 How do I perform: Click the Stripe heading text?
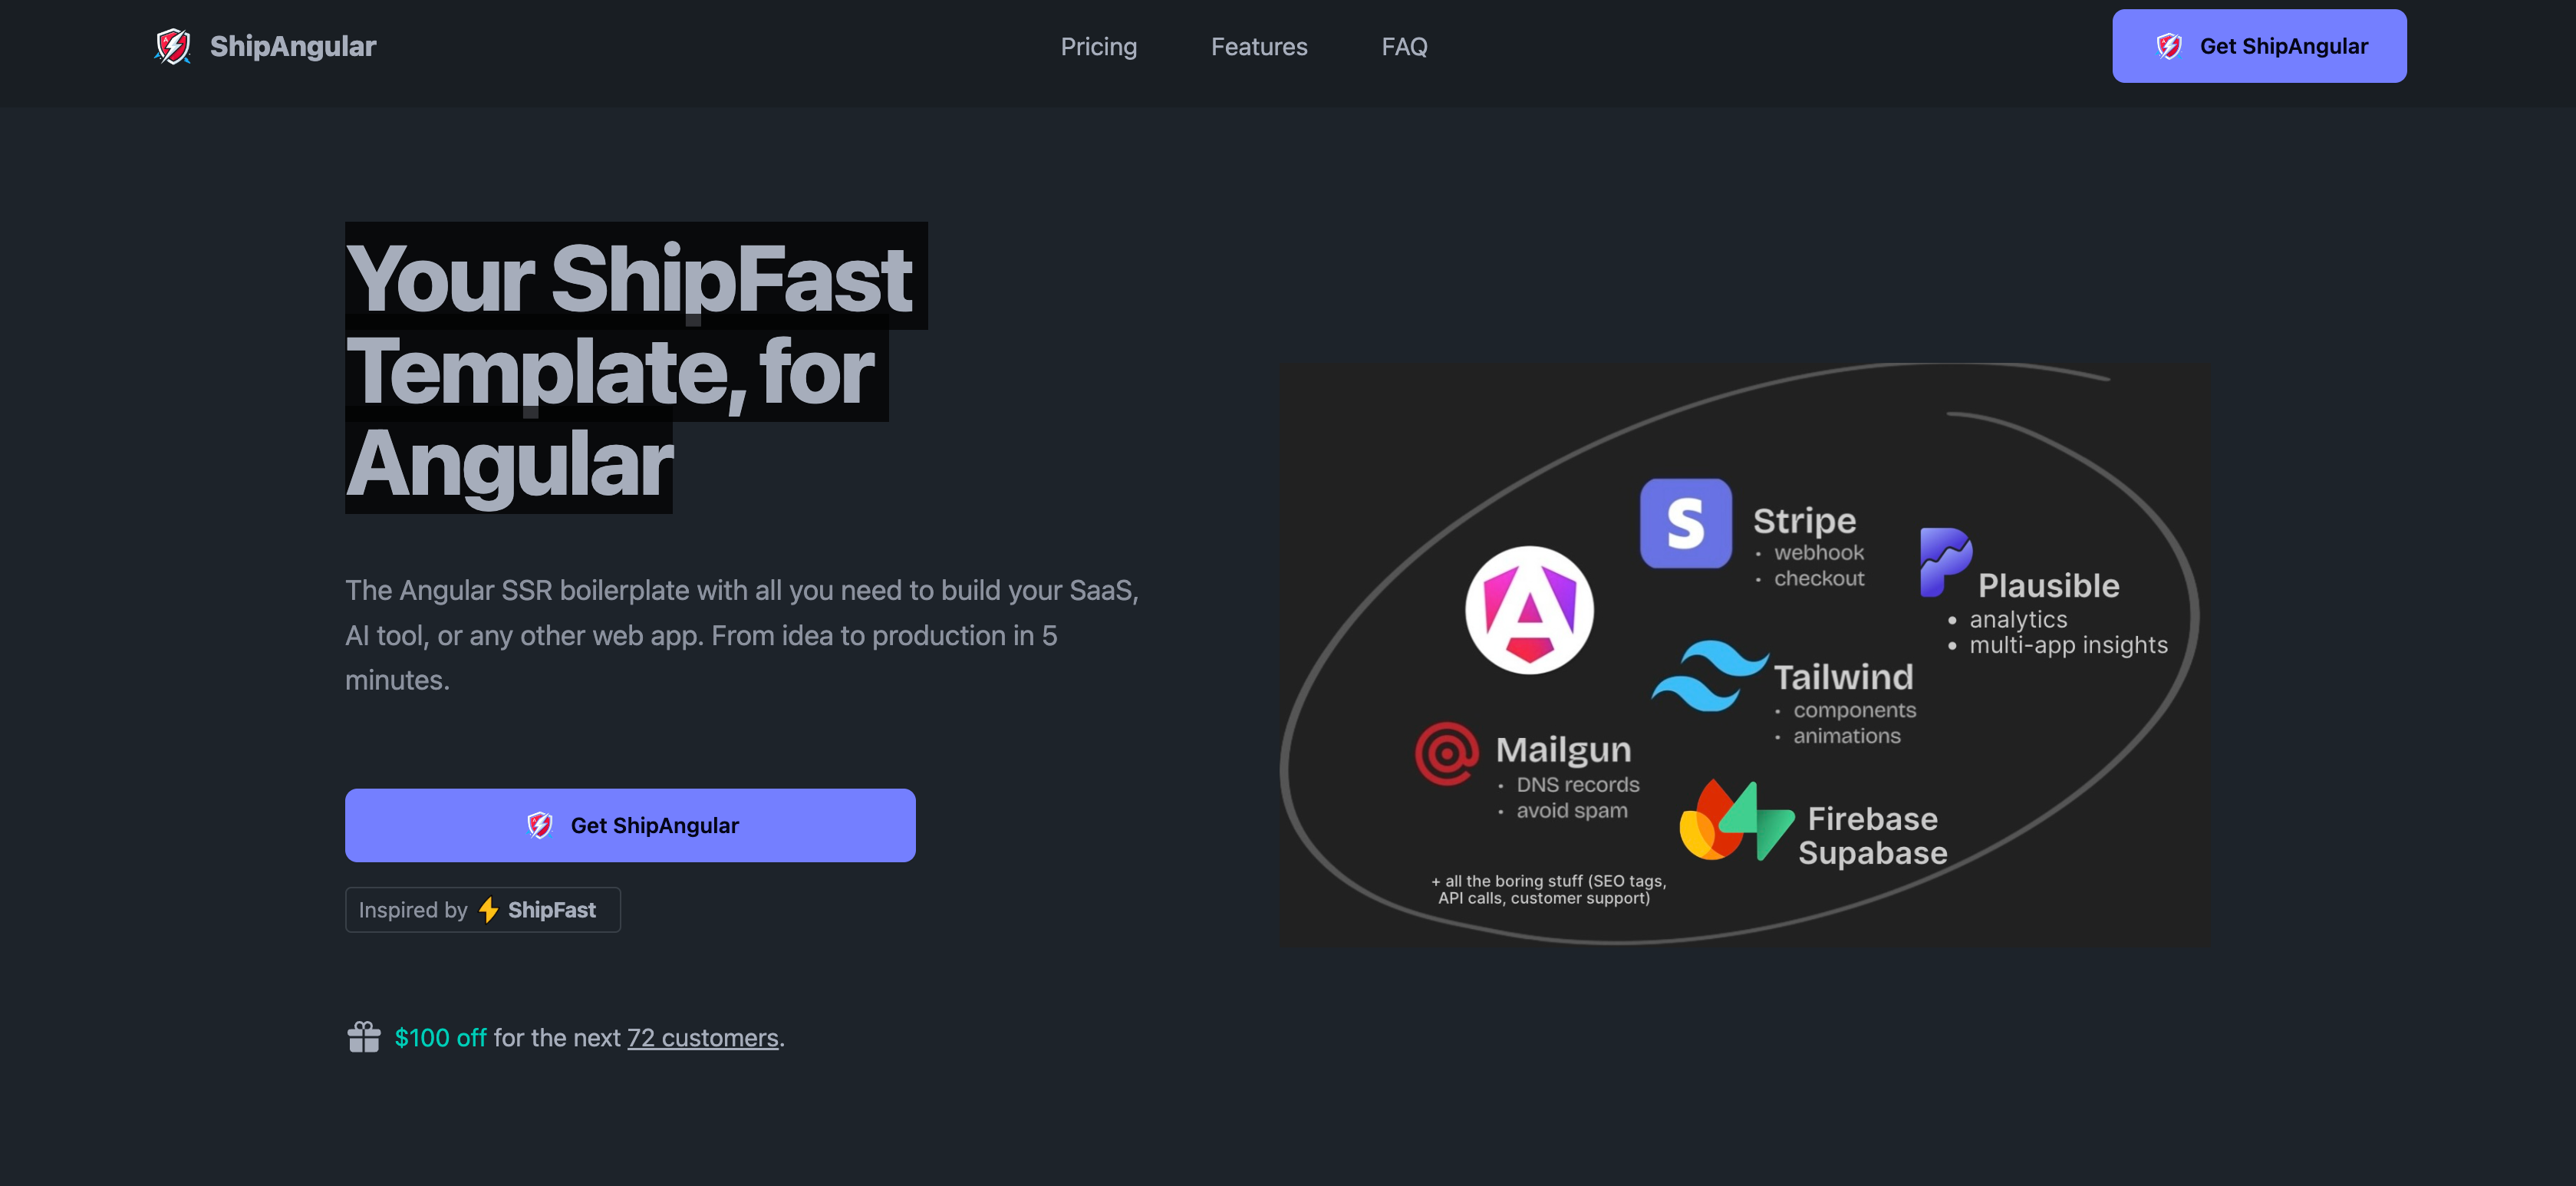pos(1804,521)
